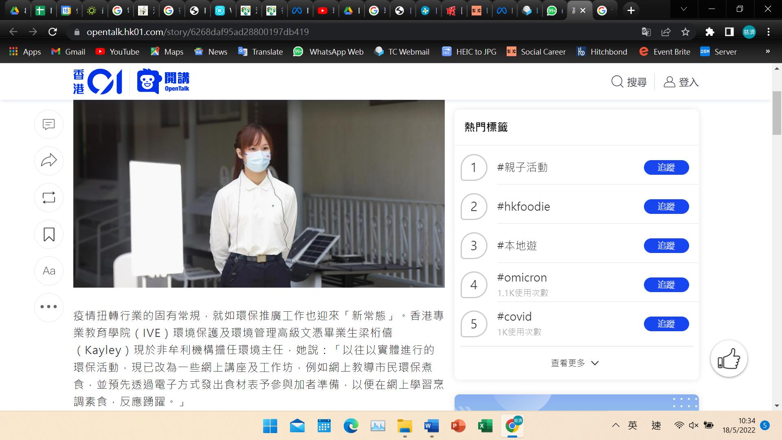782x440 pixels.
Task: Click 登入 to log in
Action: (x=681, y=82)
